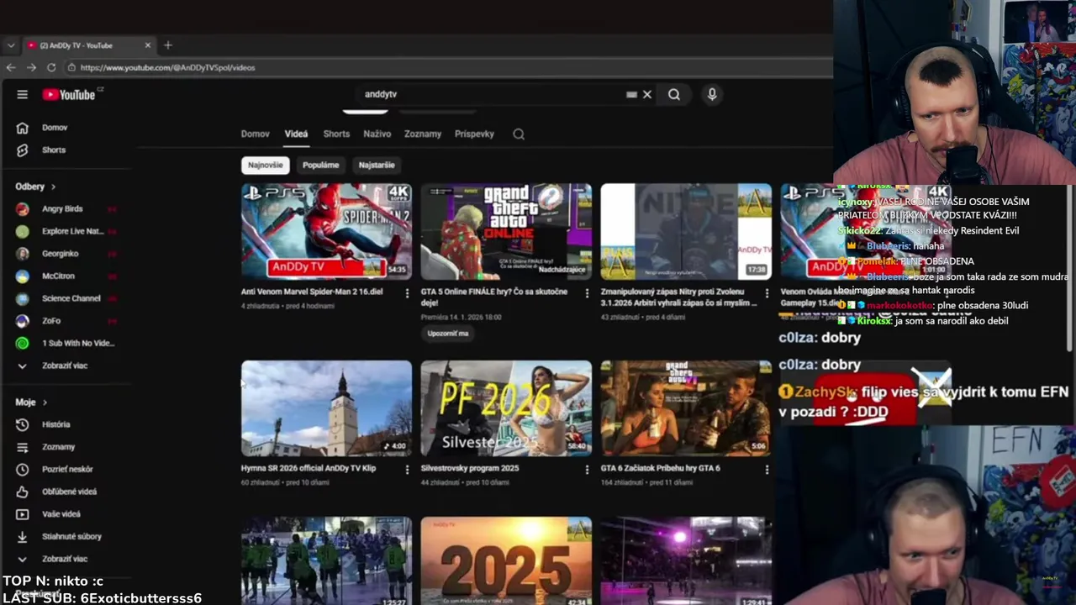Open Stiahnuté súbory downloads
Viewport: 1076px width, 605px height.
point(71,536)
